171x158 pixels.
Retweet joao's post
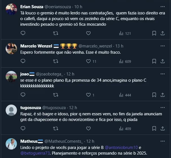[56, 95]
